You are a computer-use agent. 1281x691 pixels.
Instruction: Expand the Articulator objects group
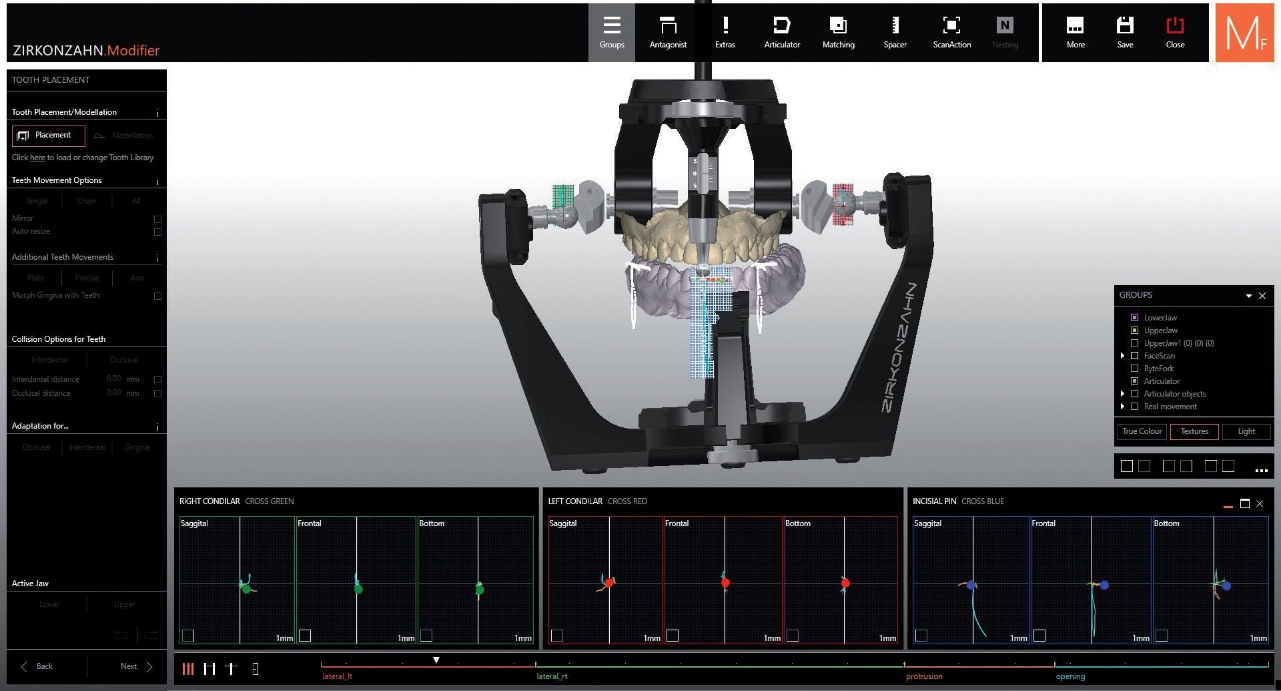1122,394
